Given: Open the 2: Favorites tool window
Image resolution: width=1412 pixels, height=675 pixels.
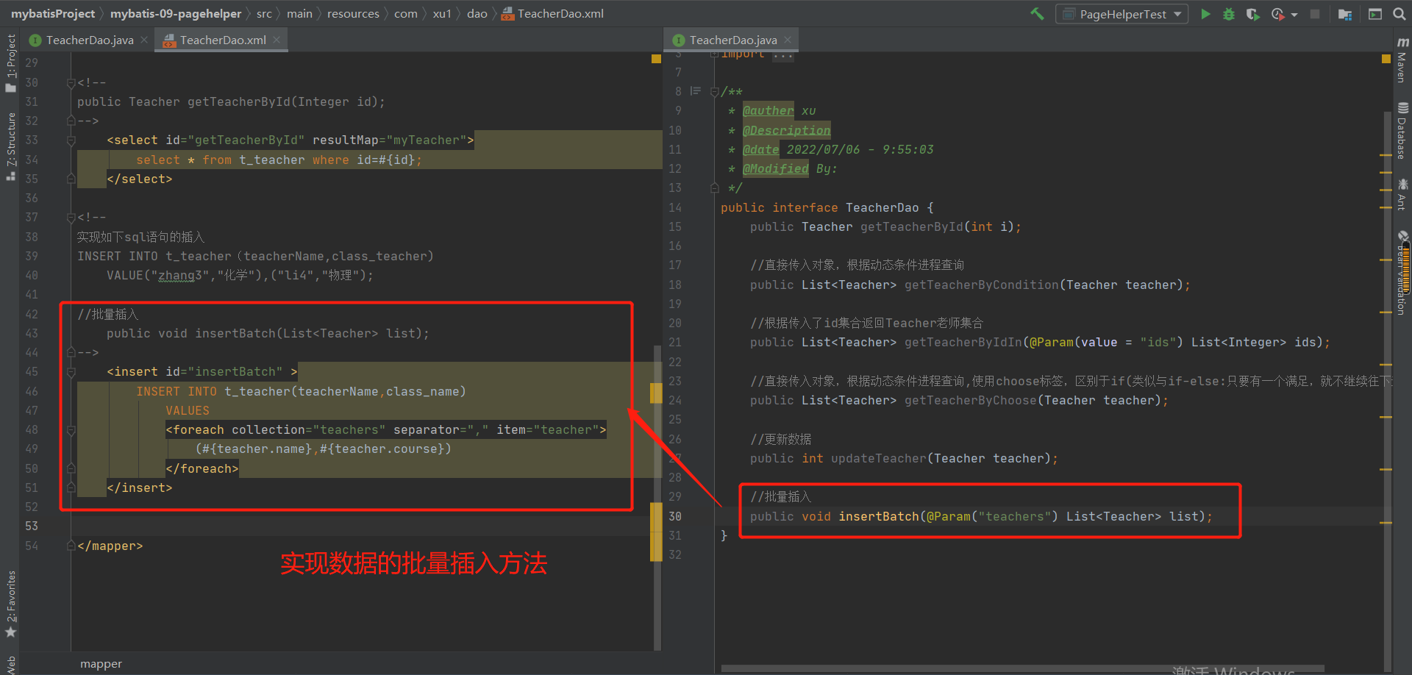Looking at the screenshot, I should (x=10, y=604).
